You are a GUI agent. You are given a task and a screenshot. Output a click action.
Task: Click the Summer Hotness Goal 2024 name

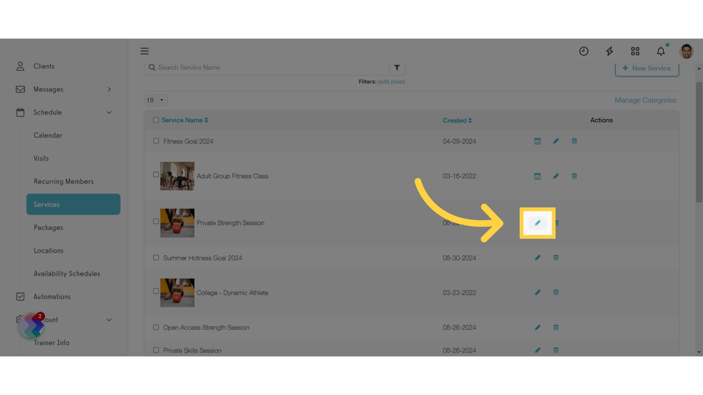click(202, 258)
